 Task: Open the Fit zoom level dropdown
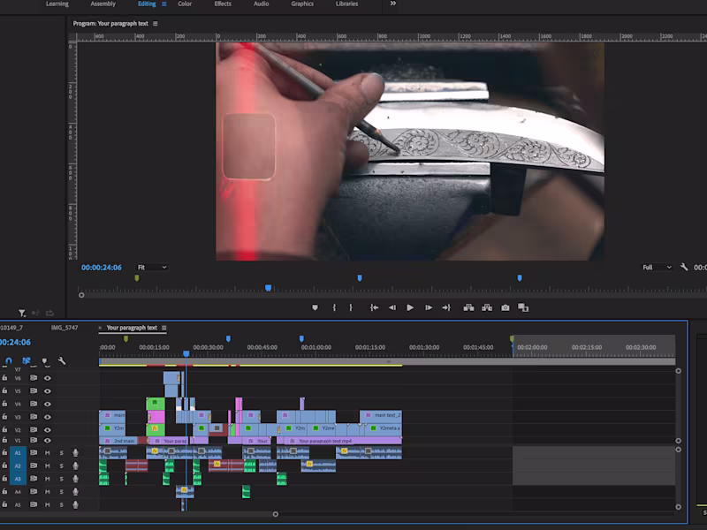[x=151, y=267]
